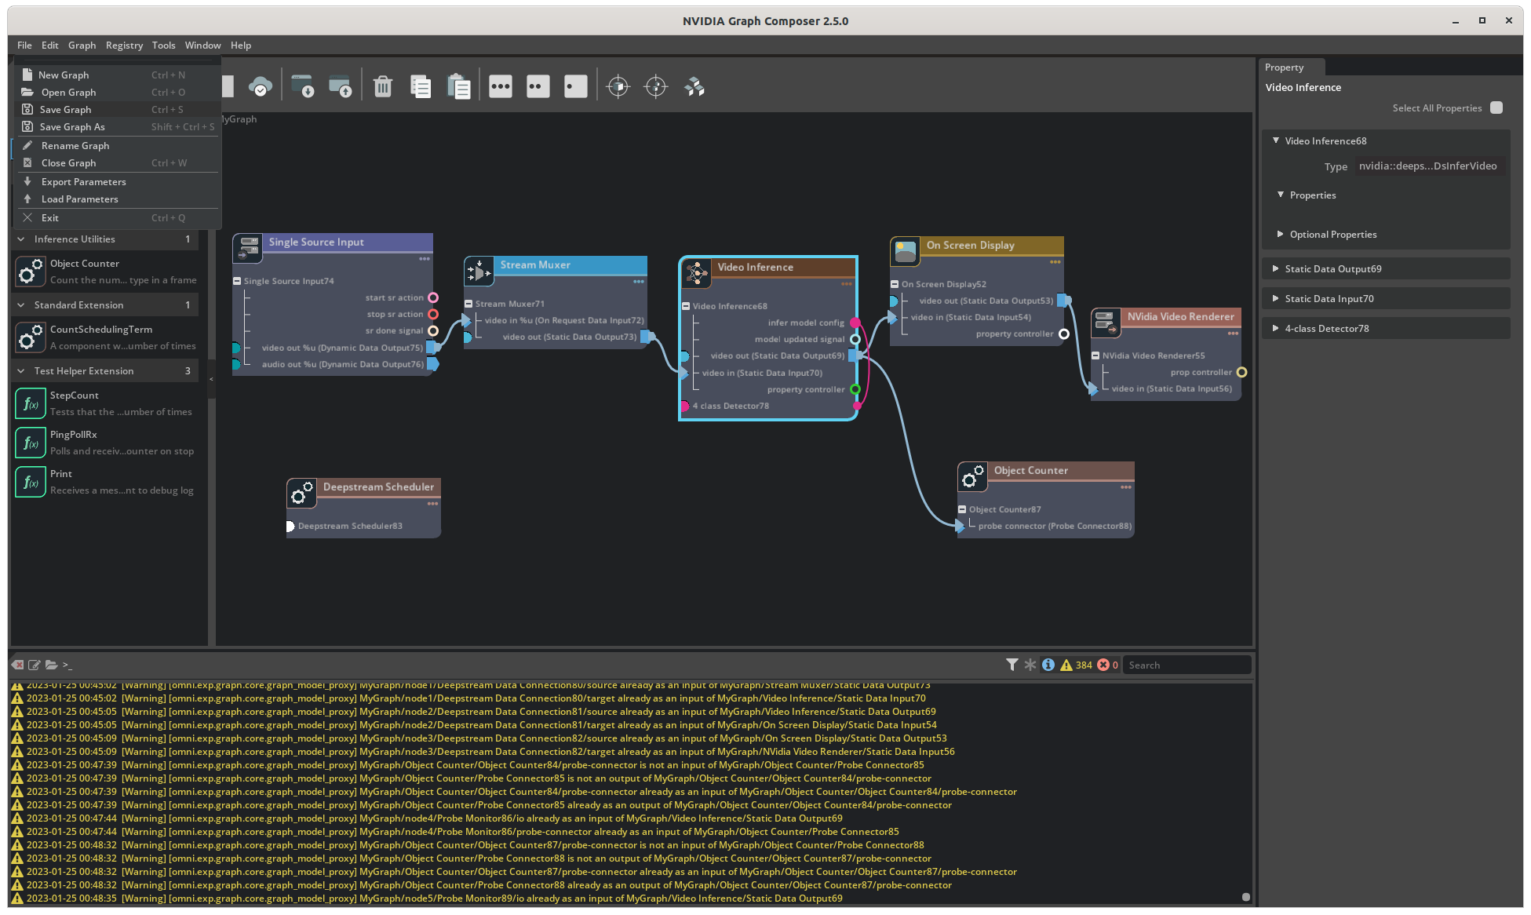Image resolution: width=1531 pixels, height=915 pixels.
Task: Open the Stream Muxer node options menu
Action: pos(637,283)
